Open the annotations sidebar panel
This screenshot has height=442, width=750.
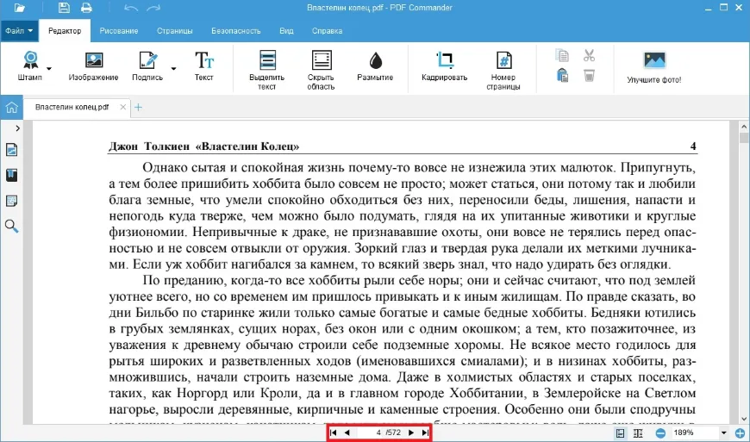click(11, 201)
